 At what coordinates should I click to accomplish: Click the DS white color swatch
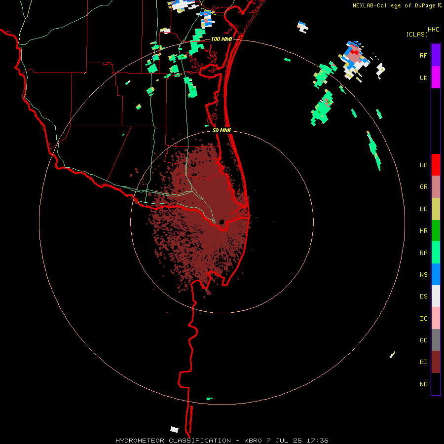[x=436, y=296]
